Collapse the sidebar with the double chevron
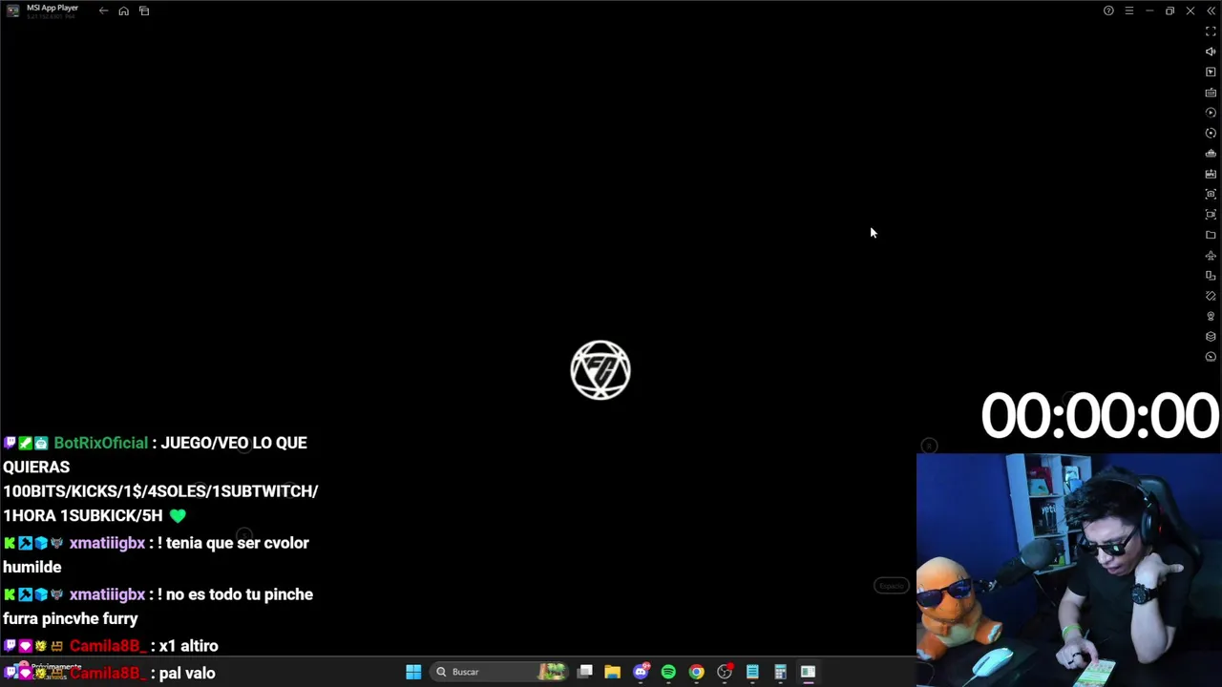 1211,10
